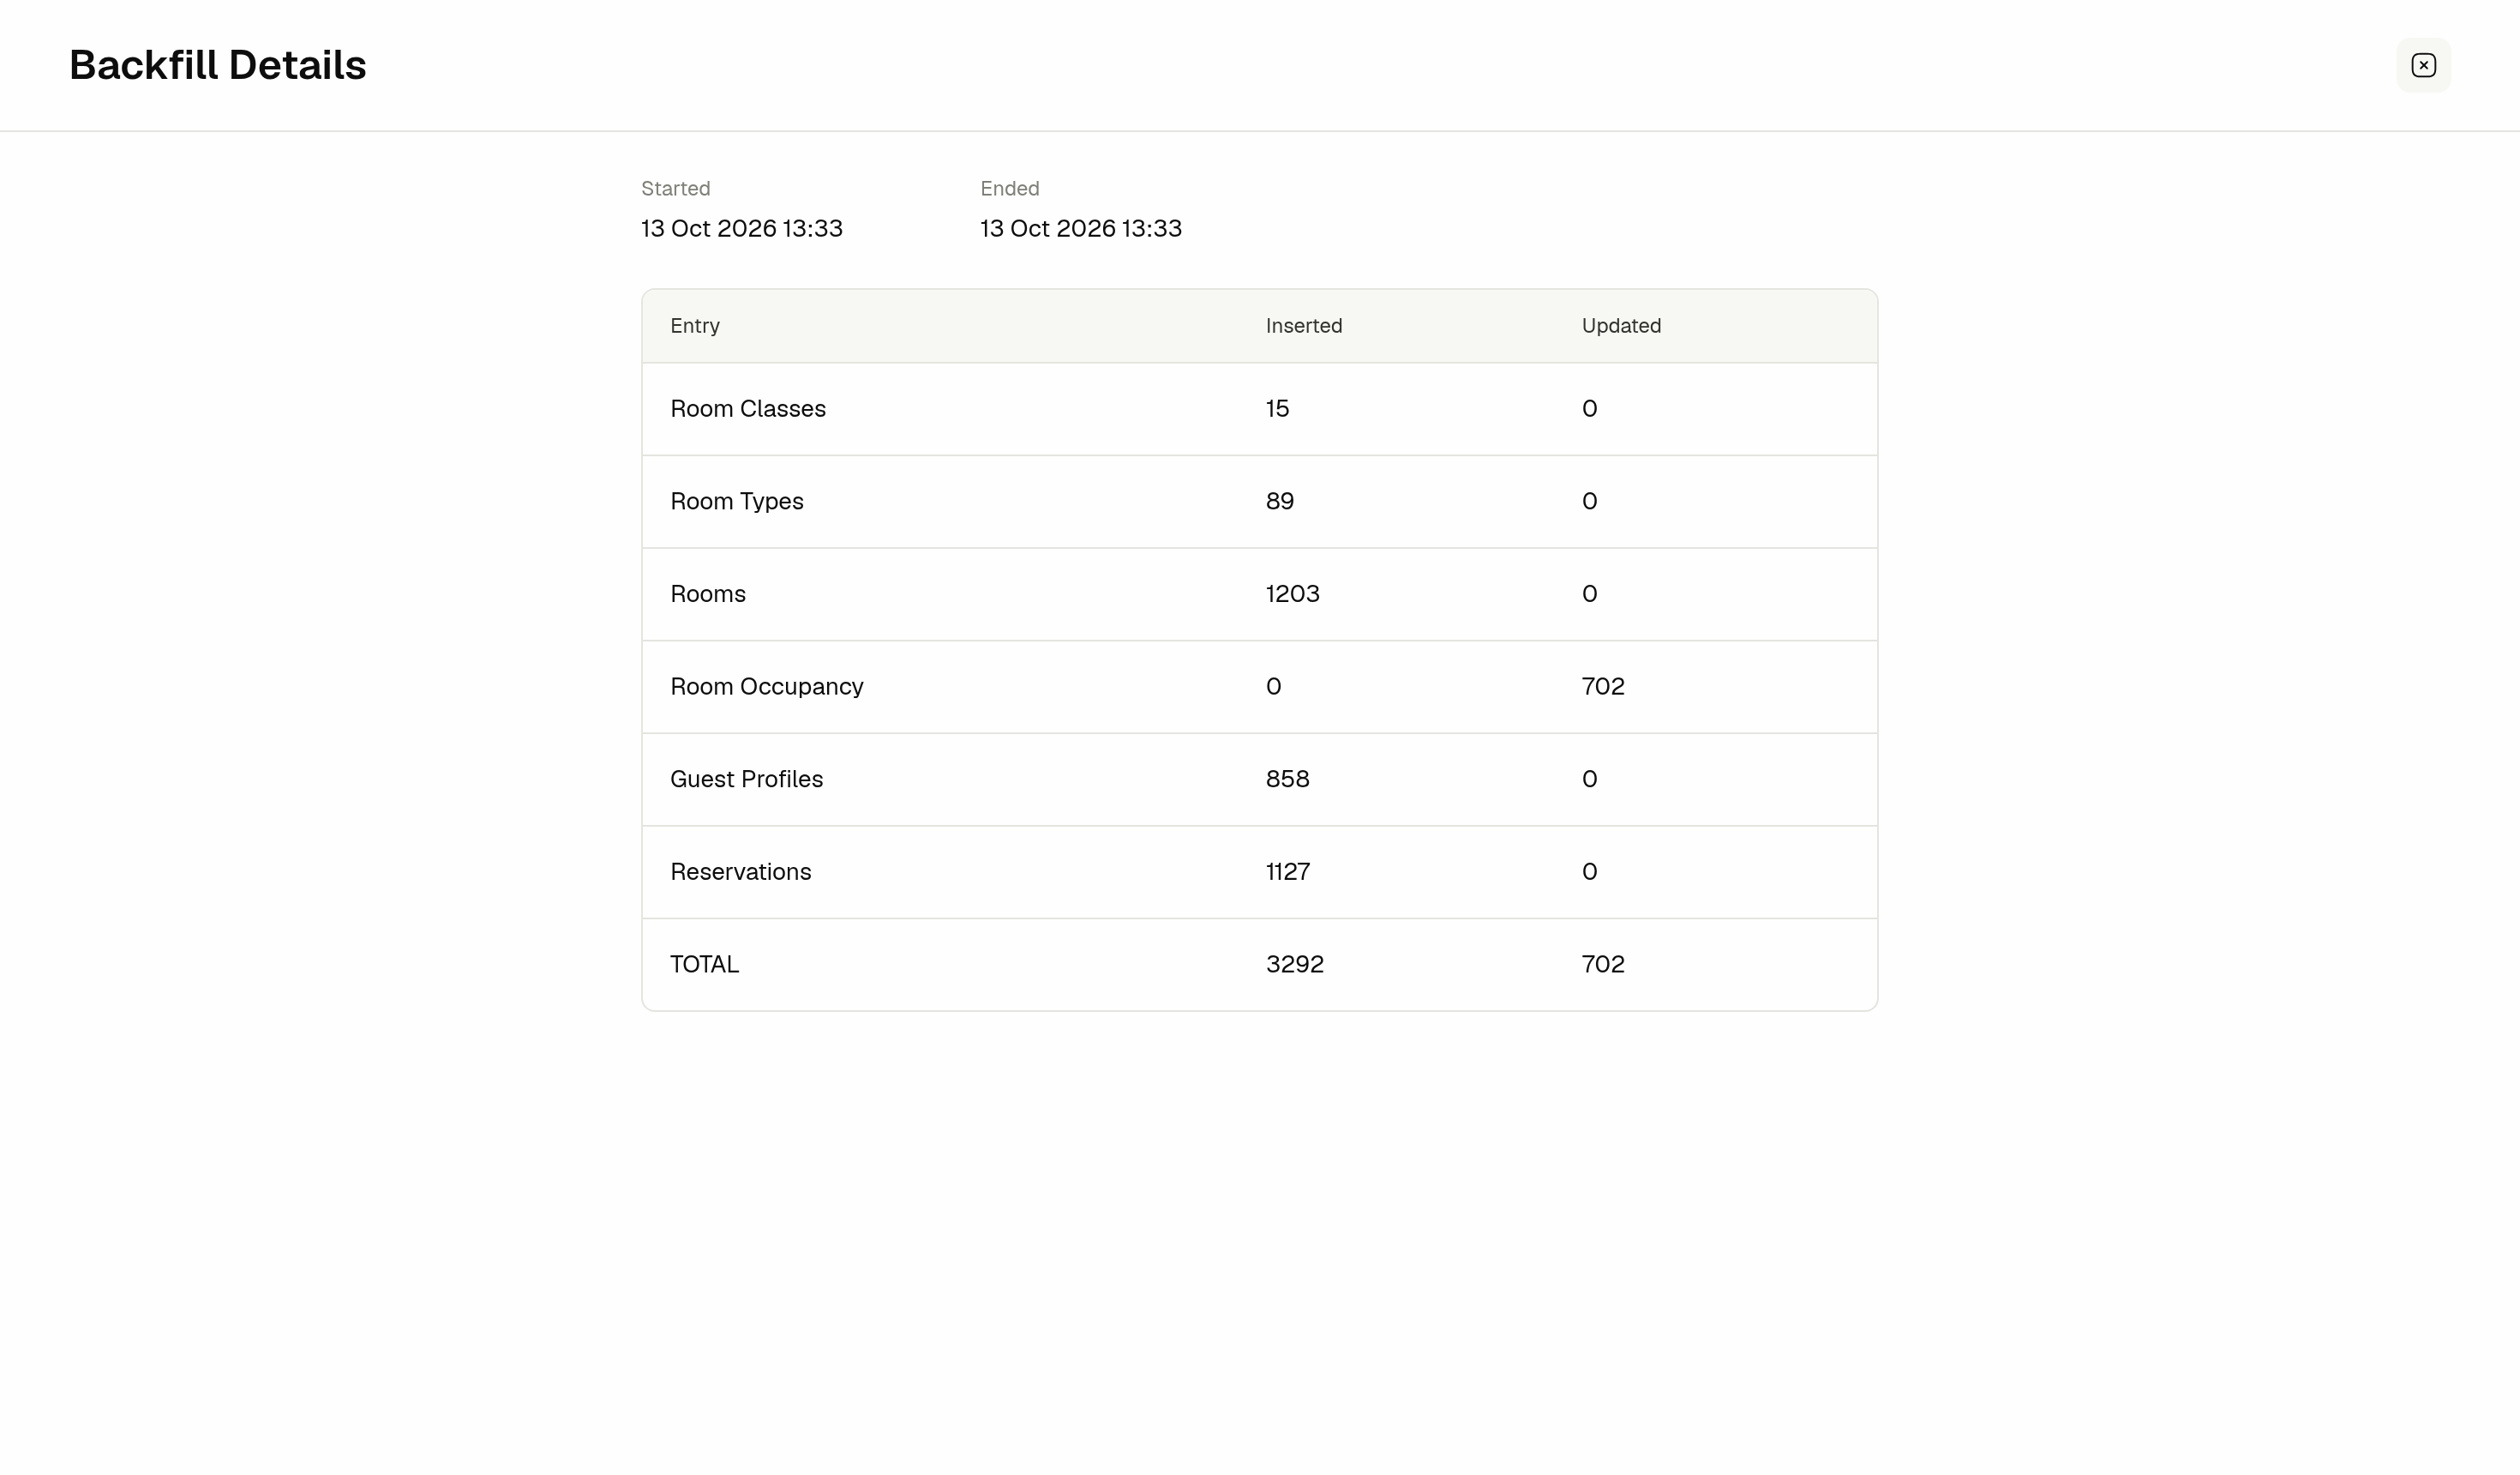Click Rooms updated value 0
Viewport: 2520px width, 1475px height.
pyautogui.click(x=1590, y=593)
